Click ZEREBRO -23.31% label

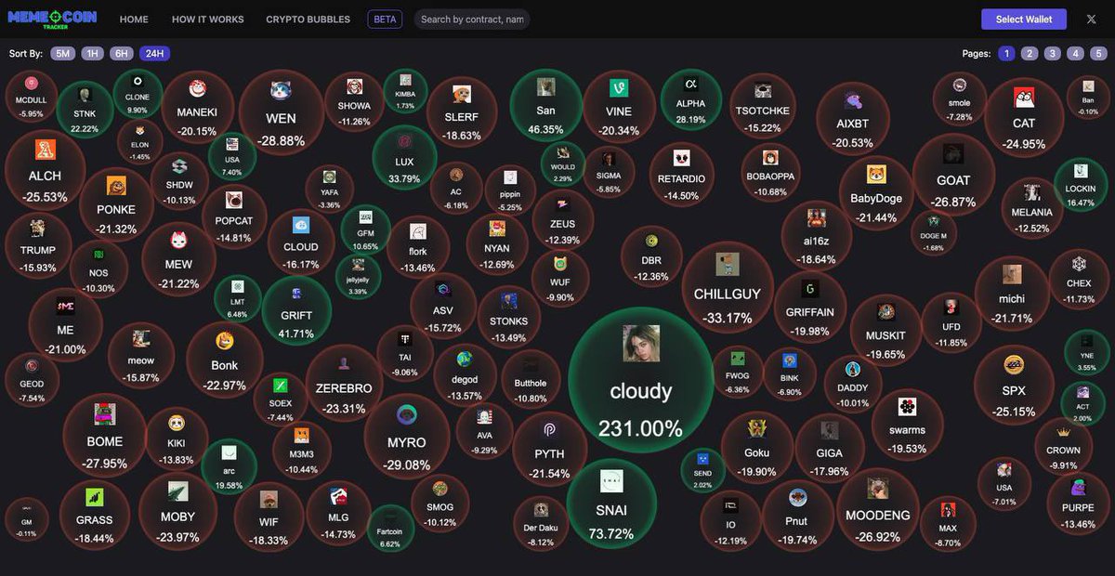click(344, 399)
